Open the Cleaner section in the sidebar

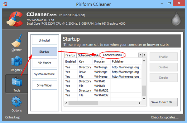[x=17, y=43]
